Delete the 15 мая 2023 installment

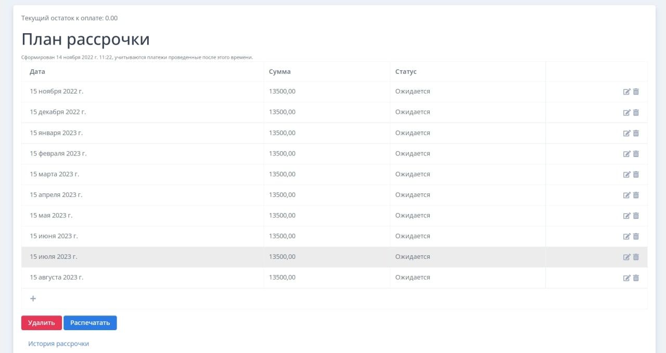(x=636, y=216)
